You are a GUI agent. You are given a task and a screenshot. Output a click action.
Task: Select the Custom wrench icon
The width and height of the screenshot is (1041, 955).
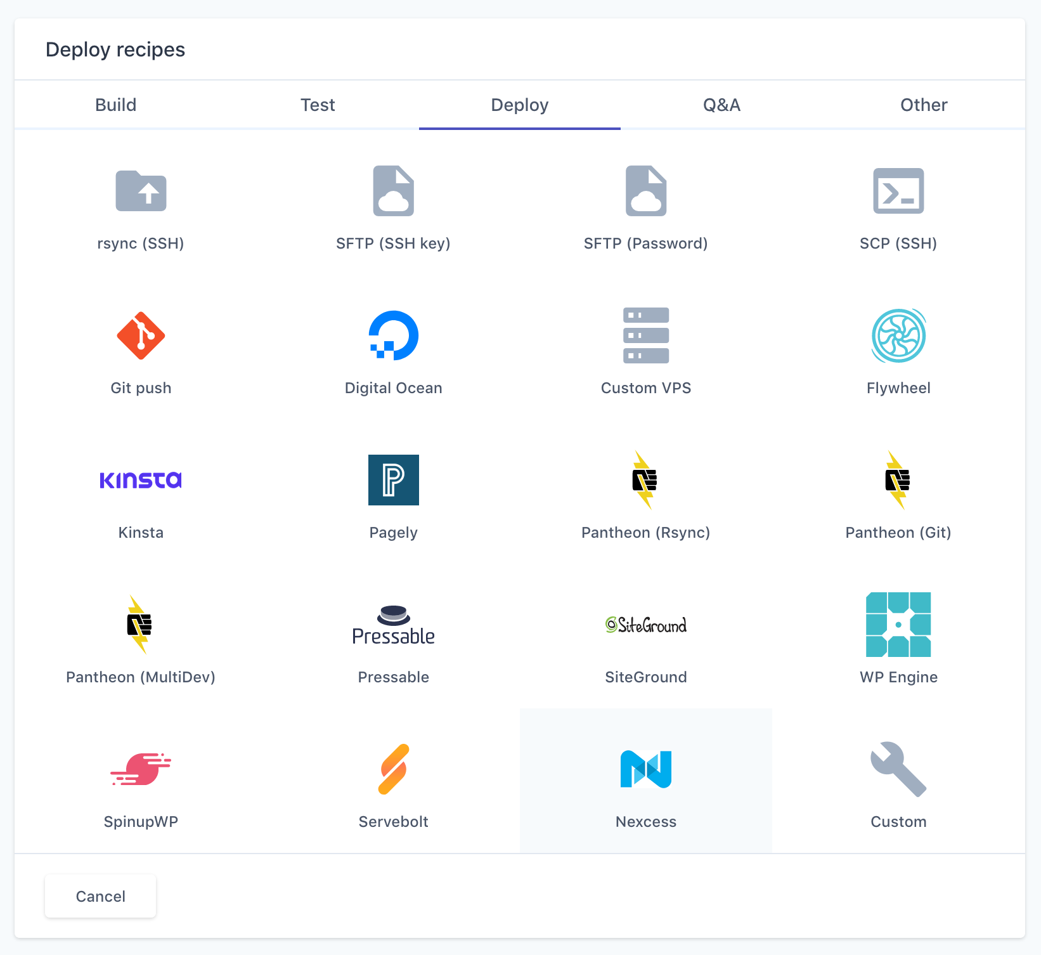(x=898, y=769)
